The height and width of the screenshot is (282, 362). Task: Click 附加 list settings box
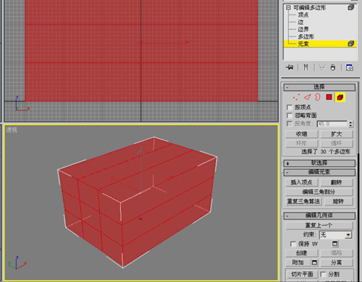(314, 262)
